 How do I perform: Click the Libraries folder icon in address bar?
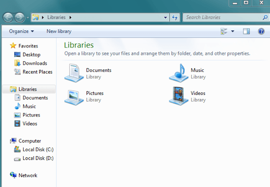click(36, 17)
